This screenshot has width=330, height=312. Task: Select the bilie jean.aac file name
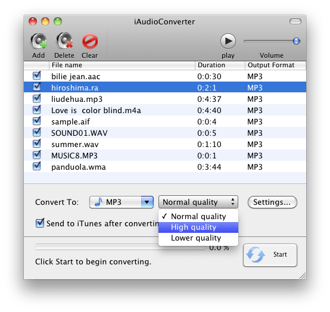(x=76, y=76)
